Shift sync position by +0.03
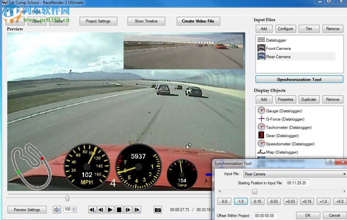The image size is (347, 220). (x=290, y=201)
